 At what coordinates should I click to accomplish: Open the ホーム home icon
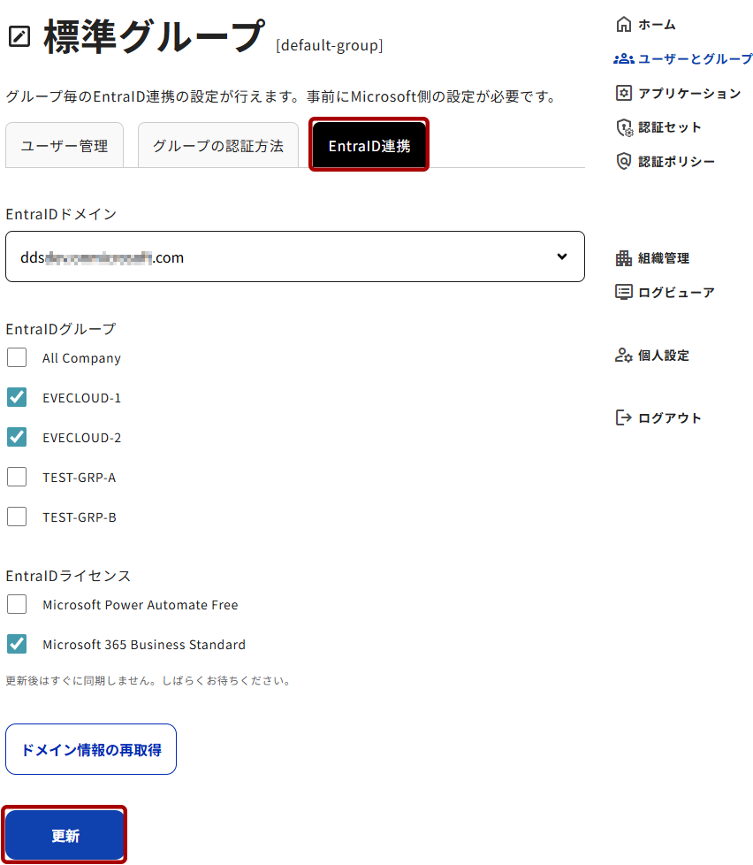point(624,24)
